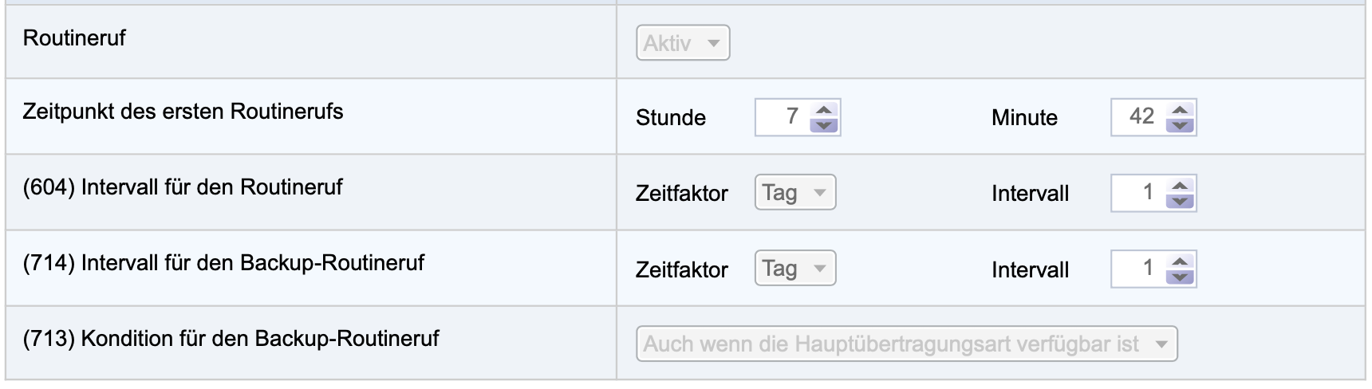Screen dimensions: 1372x389
Task: Open the Routineruf Aktiv dropdown
Action: (683, 43)
